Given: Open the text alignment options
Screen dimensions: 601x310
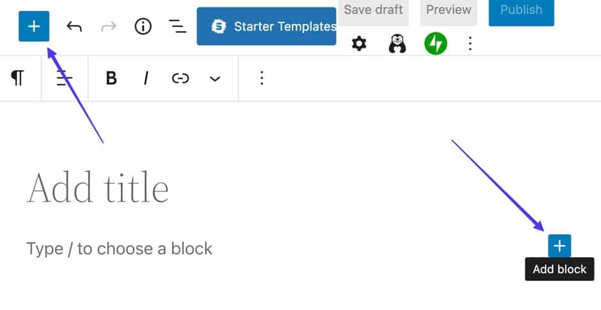Looking at the screenshot, I should pos(64,78).
